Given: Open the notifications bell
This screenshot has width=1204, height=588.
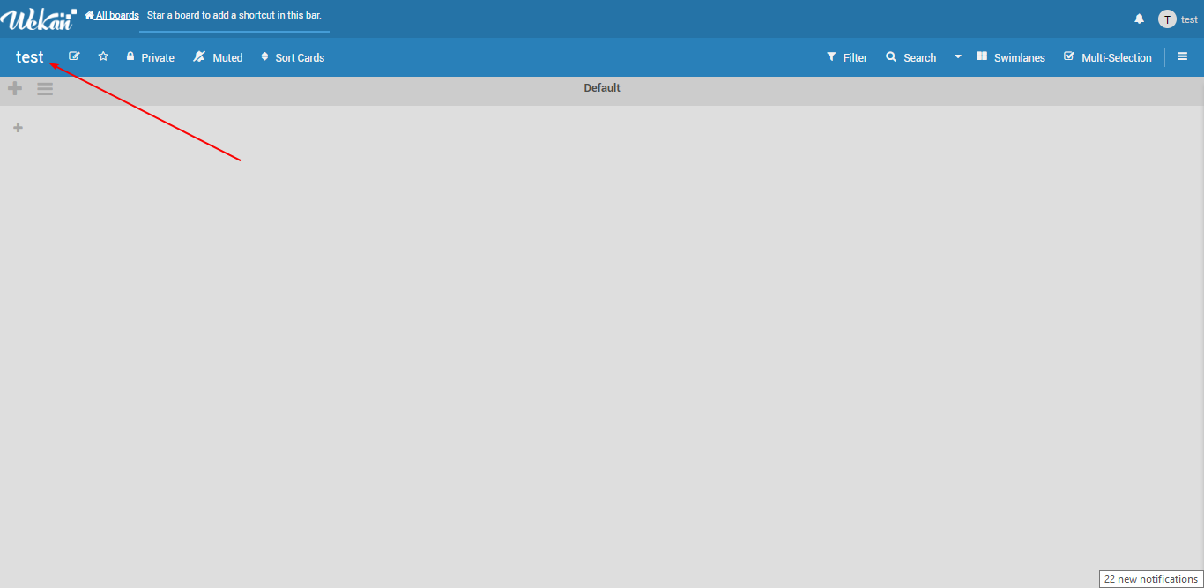Looking at the screenshot, I should click(1139, 19).
